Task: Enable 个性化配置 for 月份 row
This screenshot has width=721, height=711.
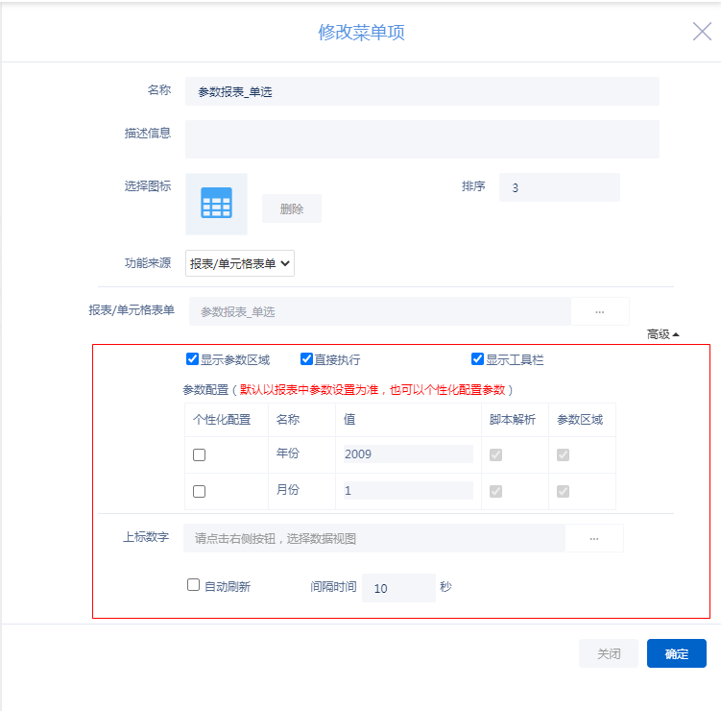Action: [x=200, y=491]
